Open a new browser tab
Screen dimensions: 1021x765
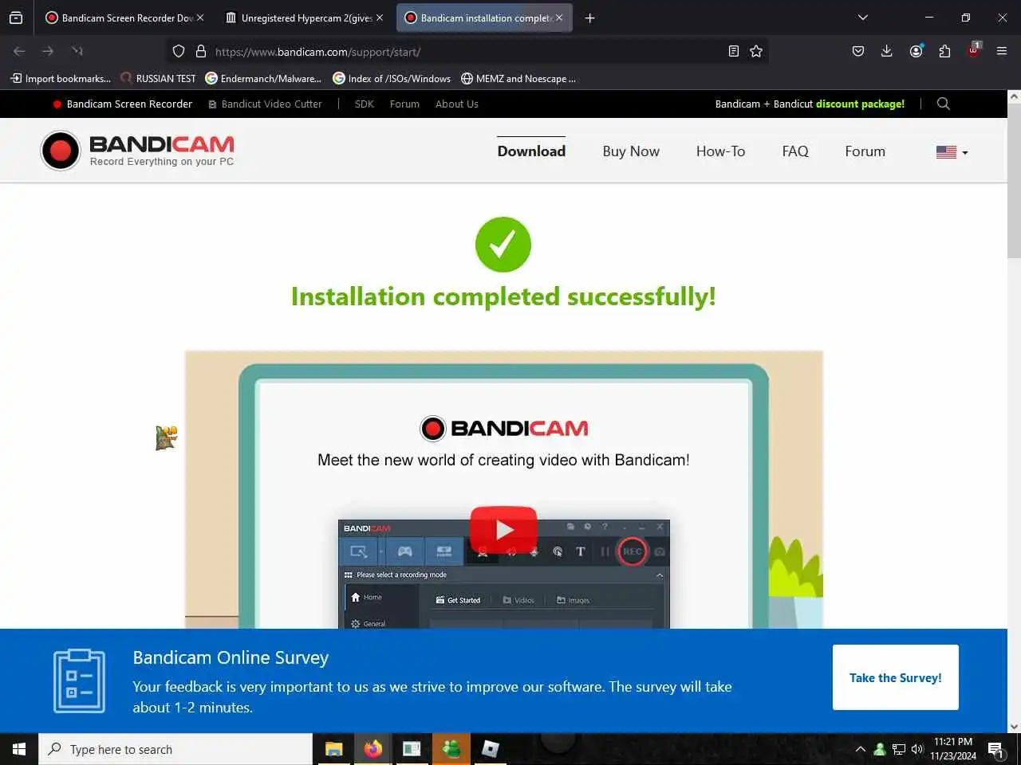[x=590, y=18]
